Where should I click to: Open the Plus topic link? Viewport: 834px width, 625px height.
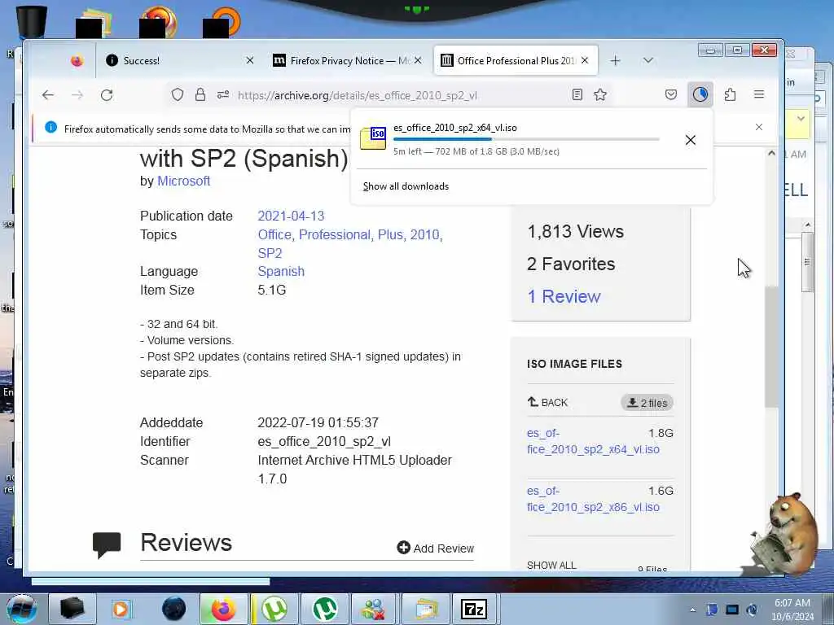tap(390, 235)
